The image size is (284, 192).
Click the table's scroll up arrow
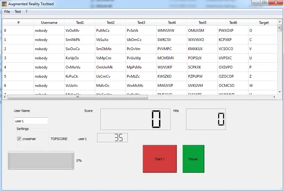tap(279, 22)
